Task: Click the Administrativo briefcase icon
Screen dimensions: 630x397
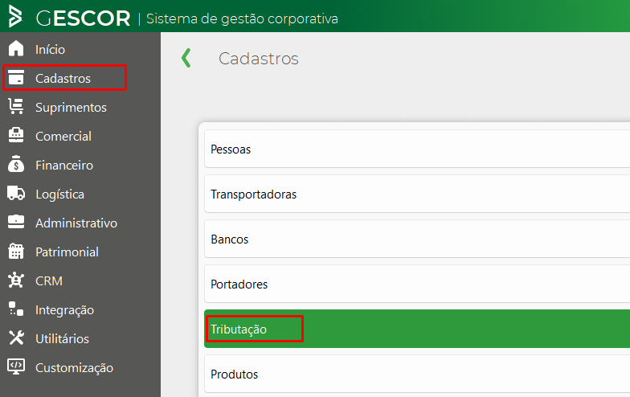Action: point(16,222)
